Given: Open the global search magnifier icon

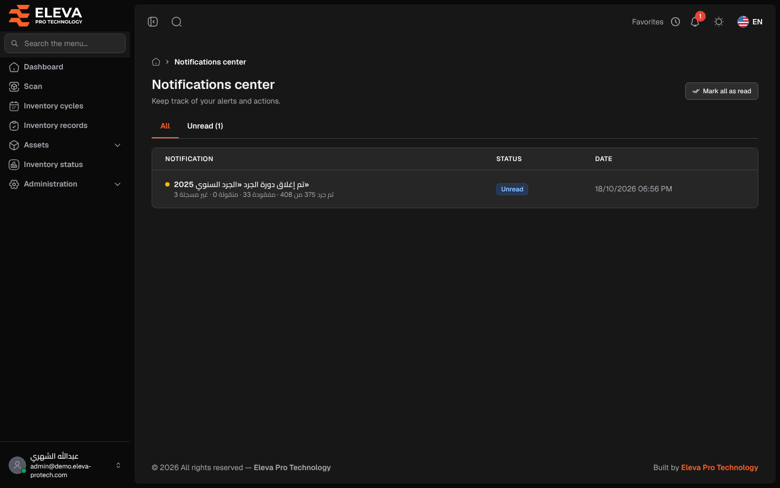Looking at the screenshot, I should tap(177, 22).
